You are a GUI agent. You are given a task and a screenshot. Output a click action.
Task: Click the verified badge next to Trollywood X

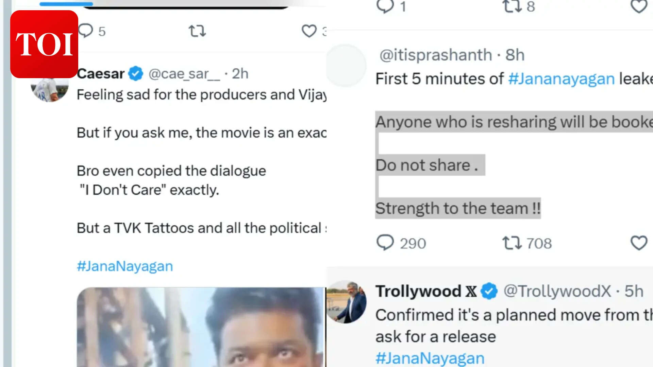pos(490,291)
